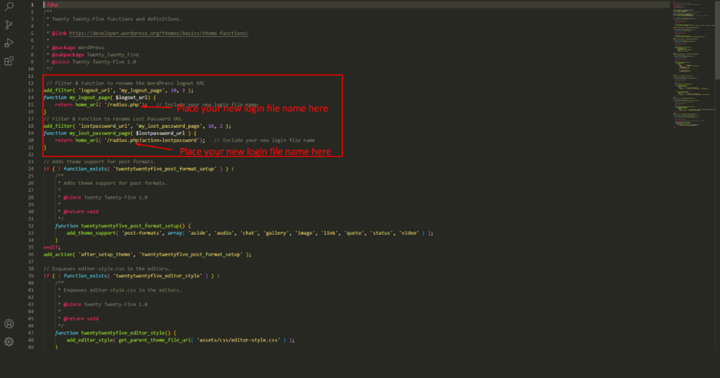
Task: Click the endif; statement
Action: [x=52, y=247]
